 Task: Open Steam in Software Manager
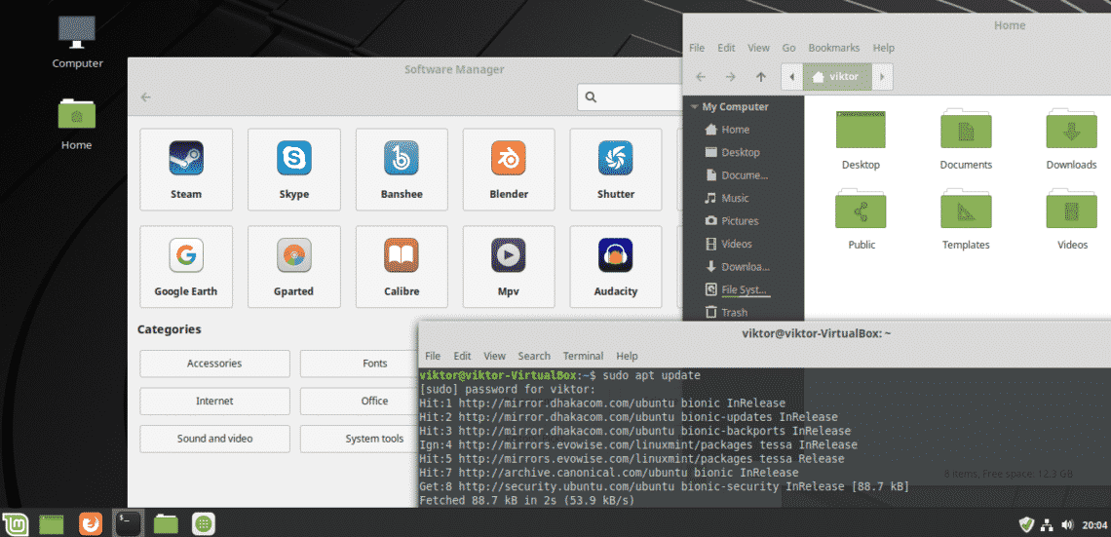tap(186, 169)
